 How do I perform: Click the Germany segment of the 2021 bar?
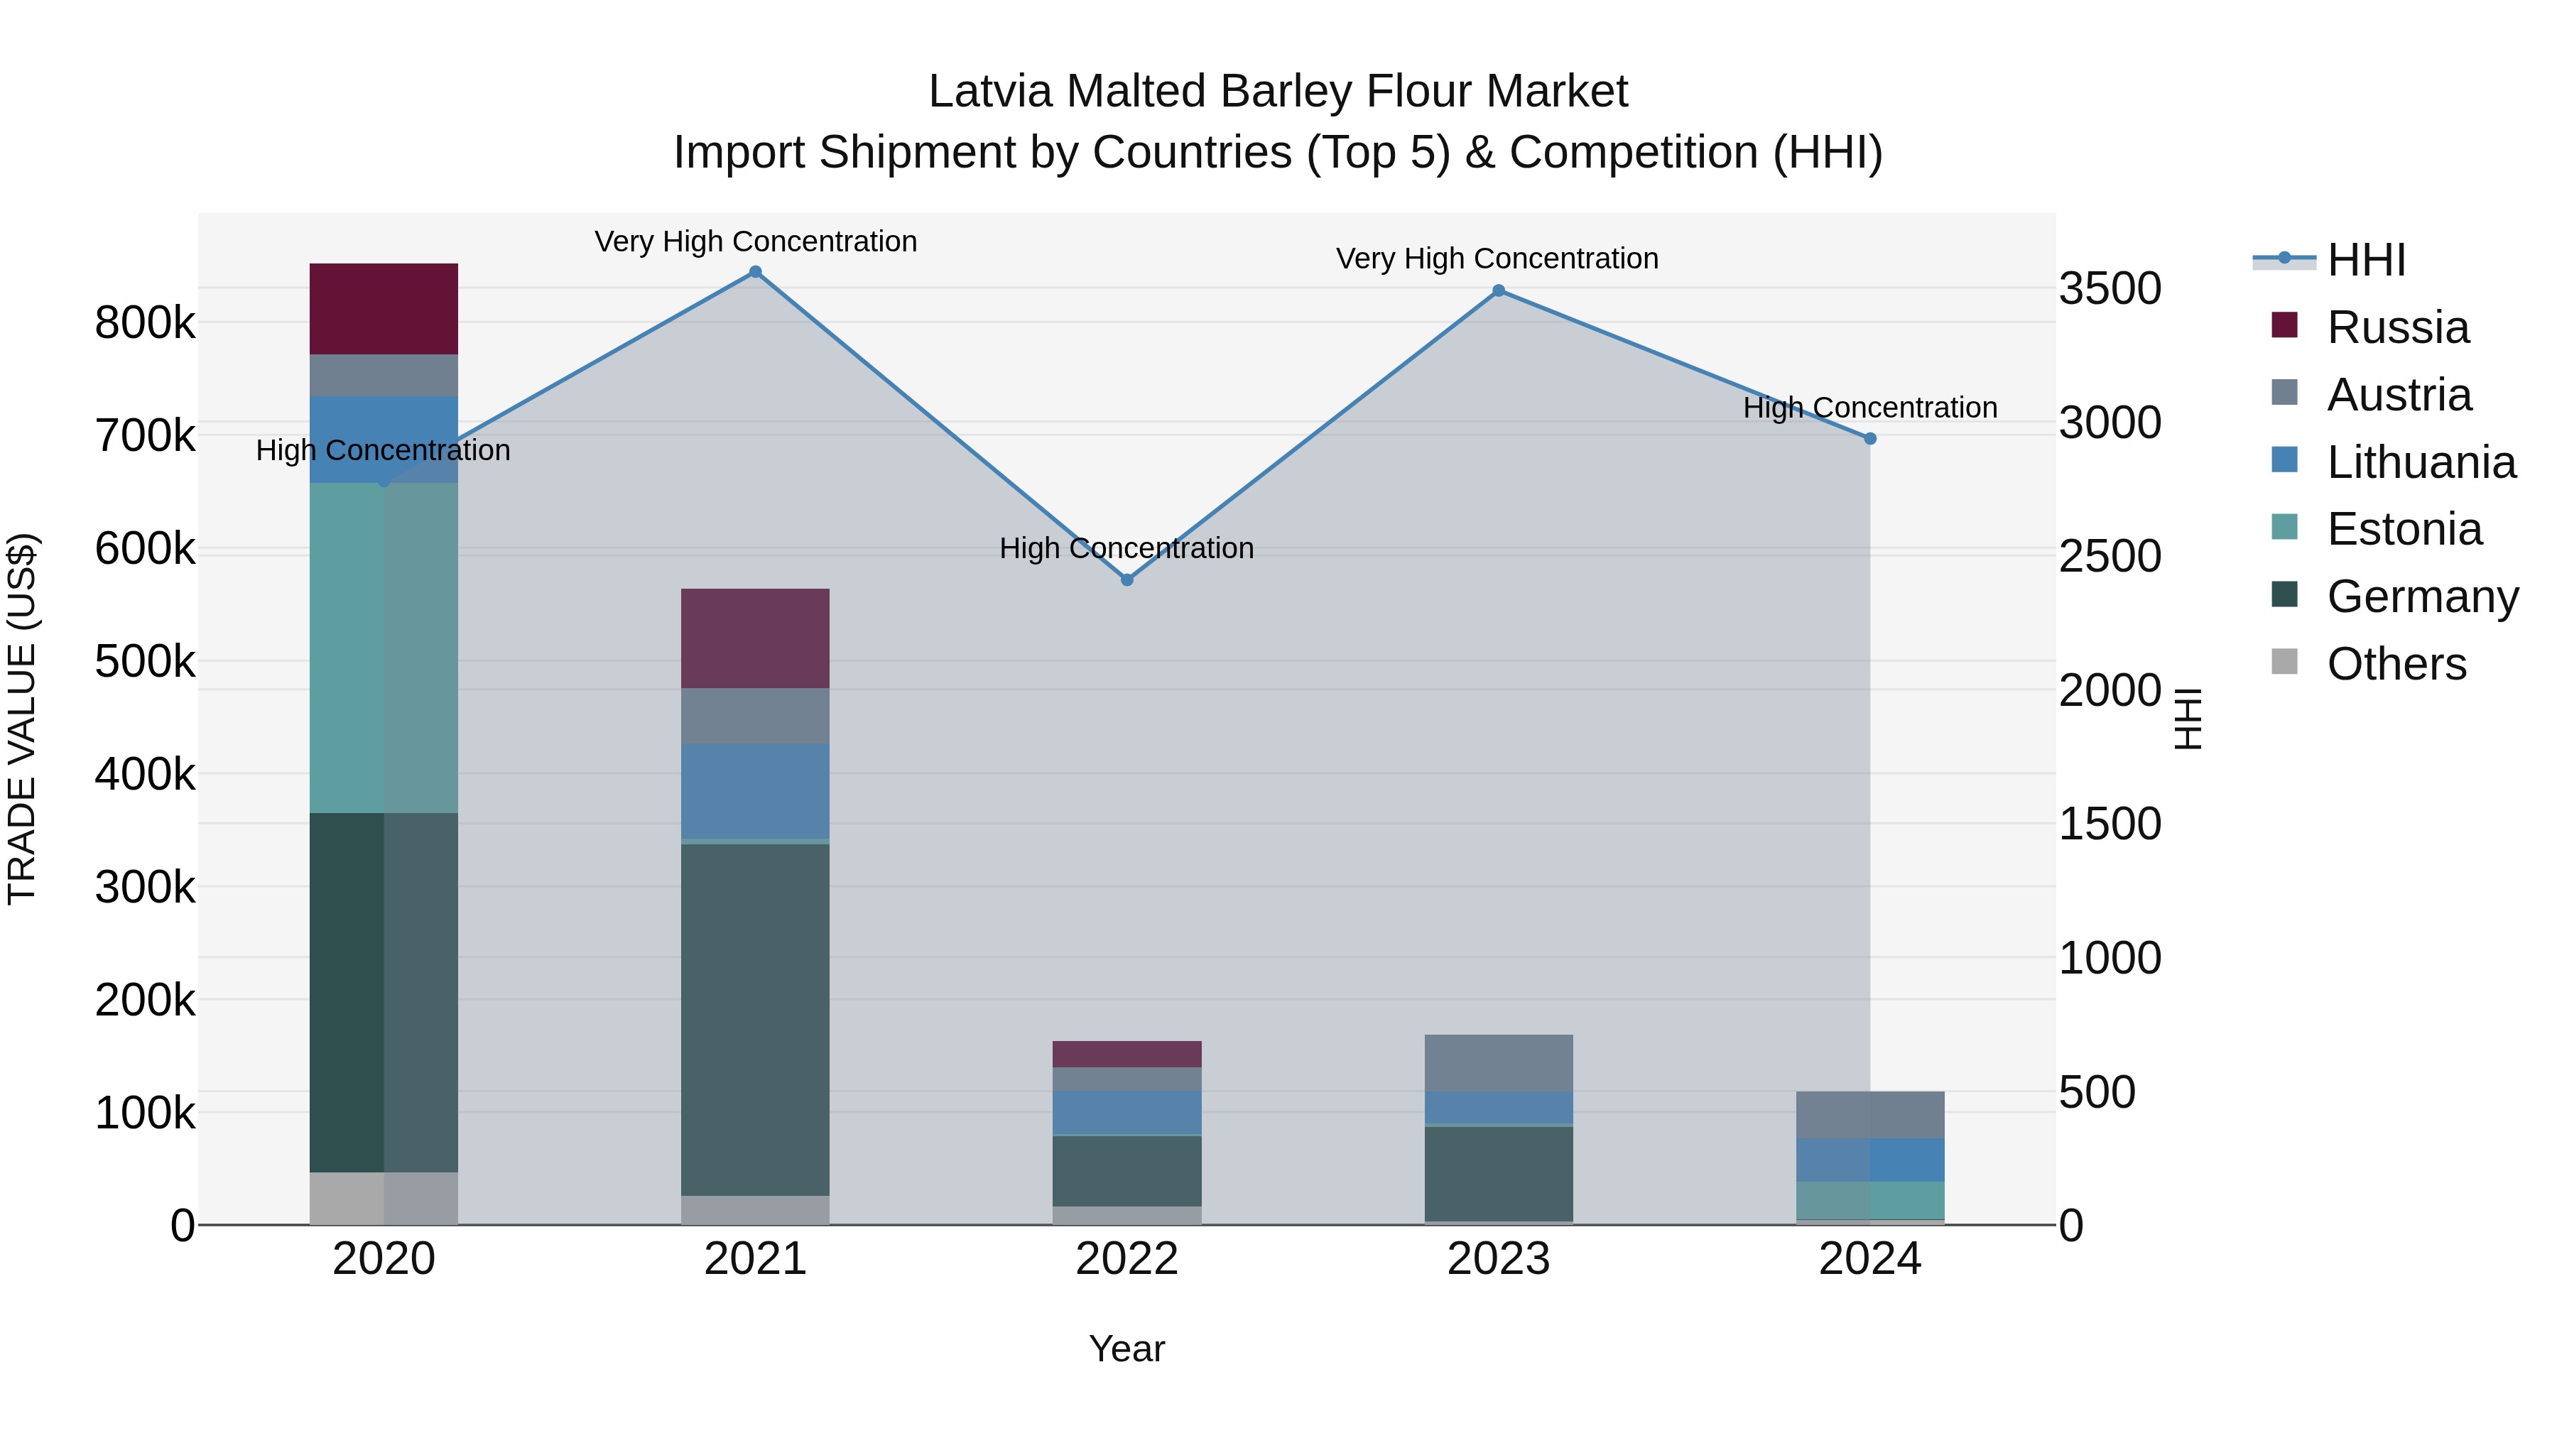point(756,1019)
